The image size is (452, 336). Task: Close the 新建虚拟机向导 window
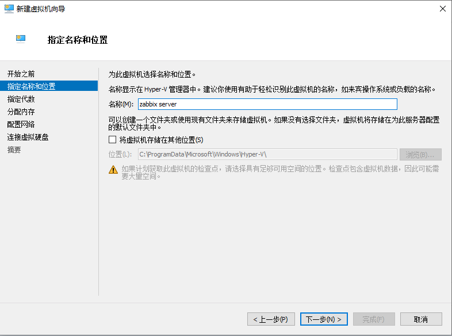pos(443,9)
